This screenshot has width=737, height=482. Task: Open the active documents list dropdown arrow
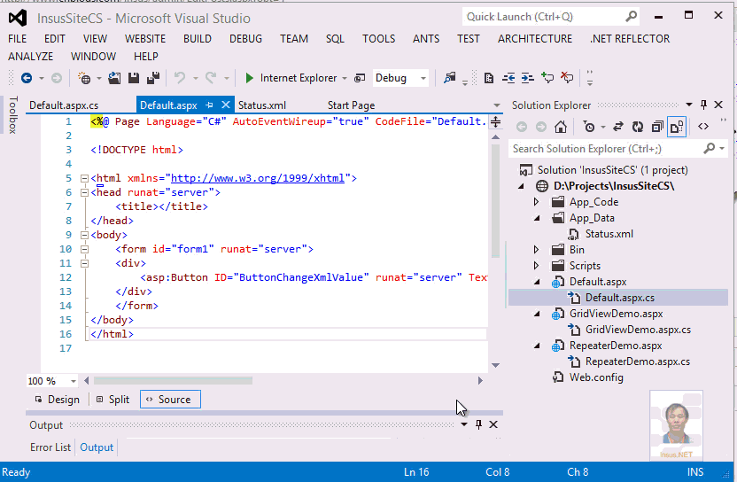(x=497, y=105)
